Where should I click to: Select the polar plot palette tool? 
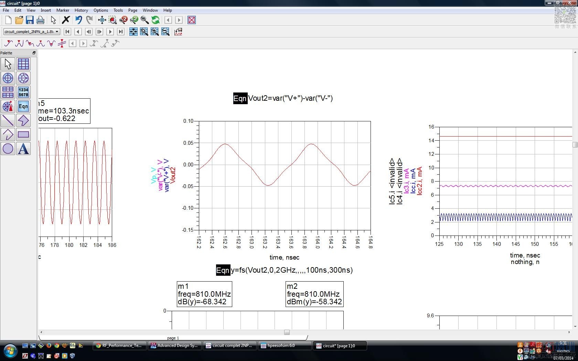8,78
